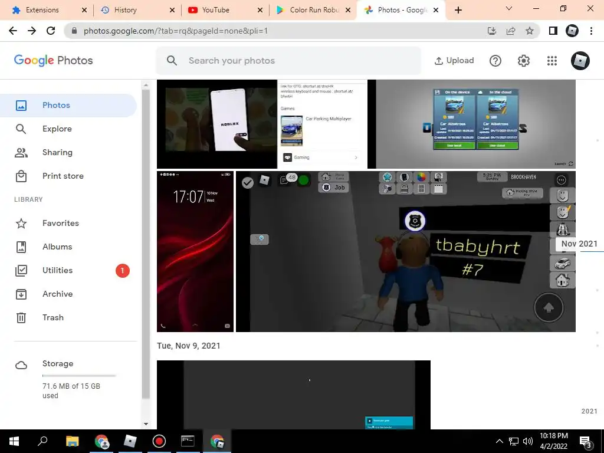Click the sidebar scrollbar down arrow
This screenshot has width=604, height=453.
(146, 424)
